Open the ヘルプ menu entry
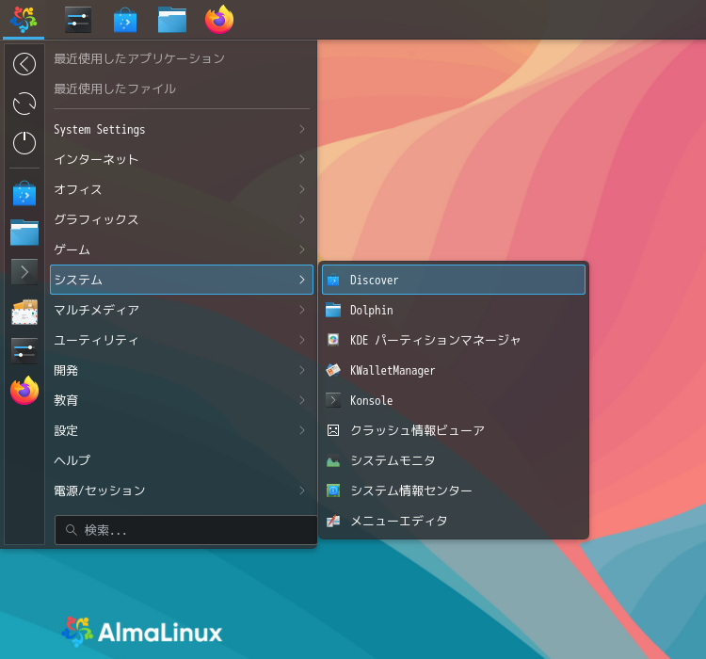 [182, 460]
